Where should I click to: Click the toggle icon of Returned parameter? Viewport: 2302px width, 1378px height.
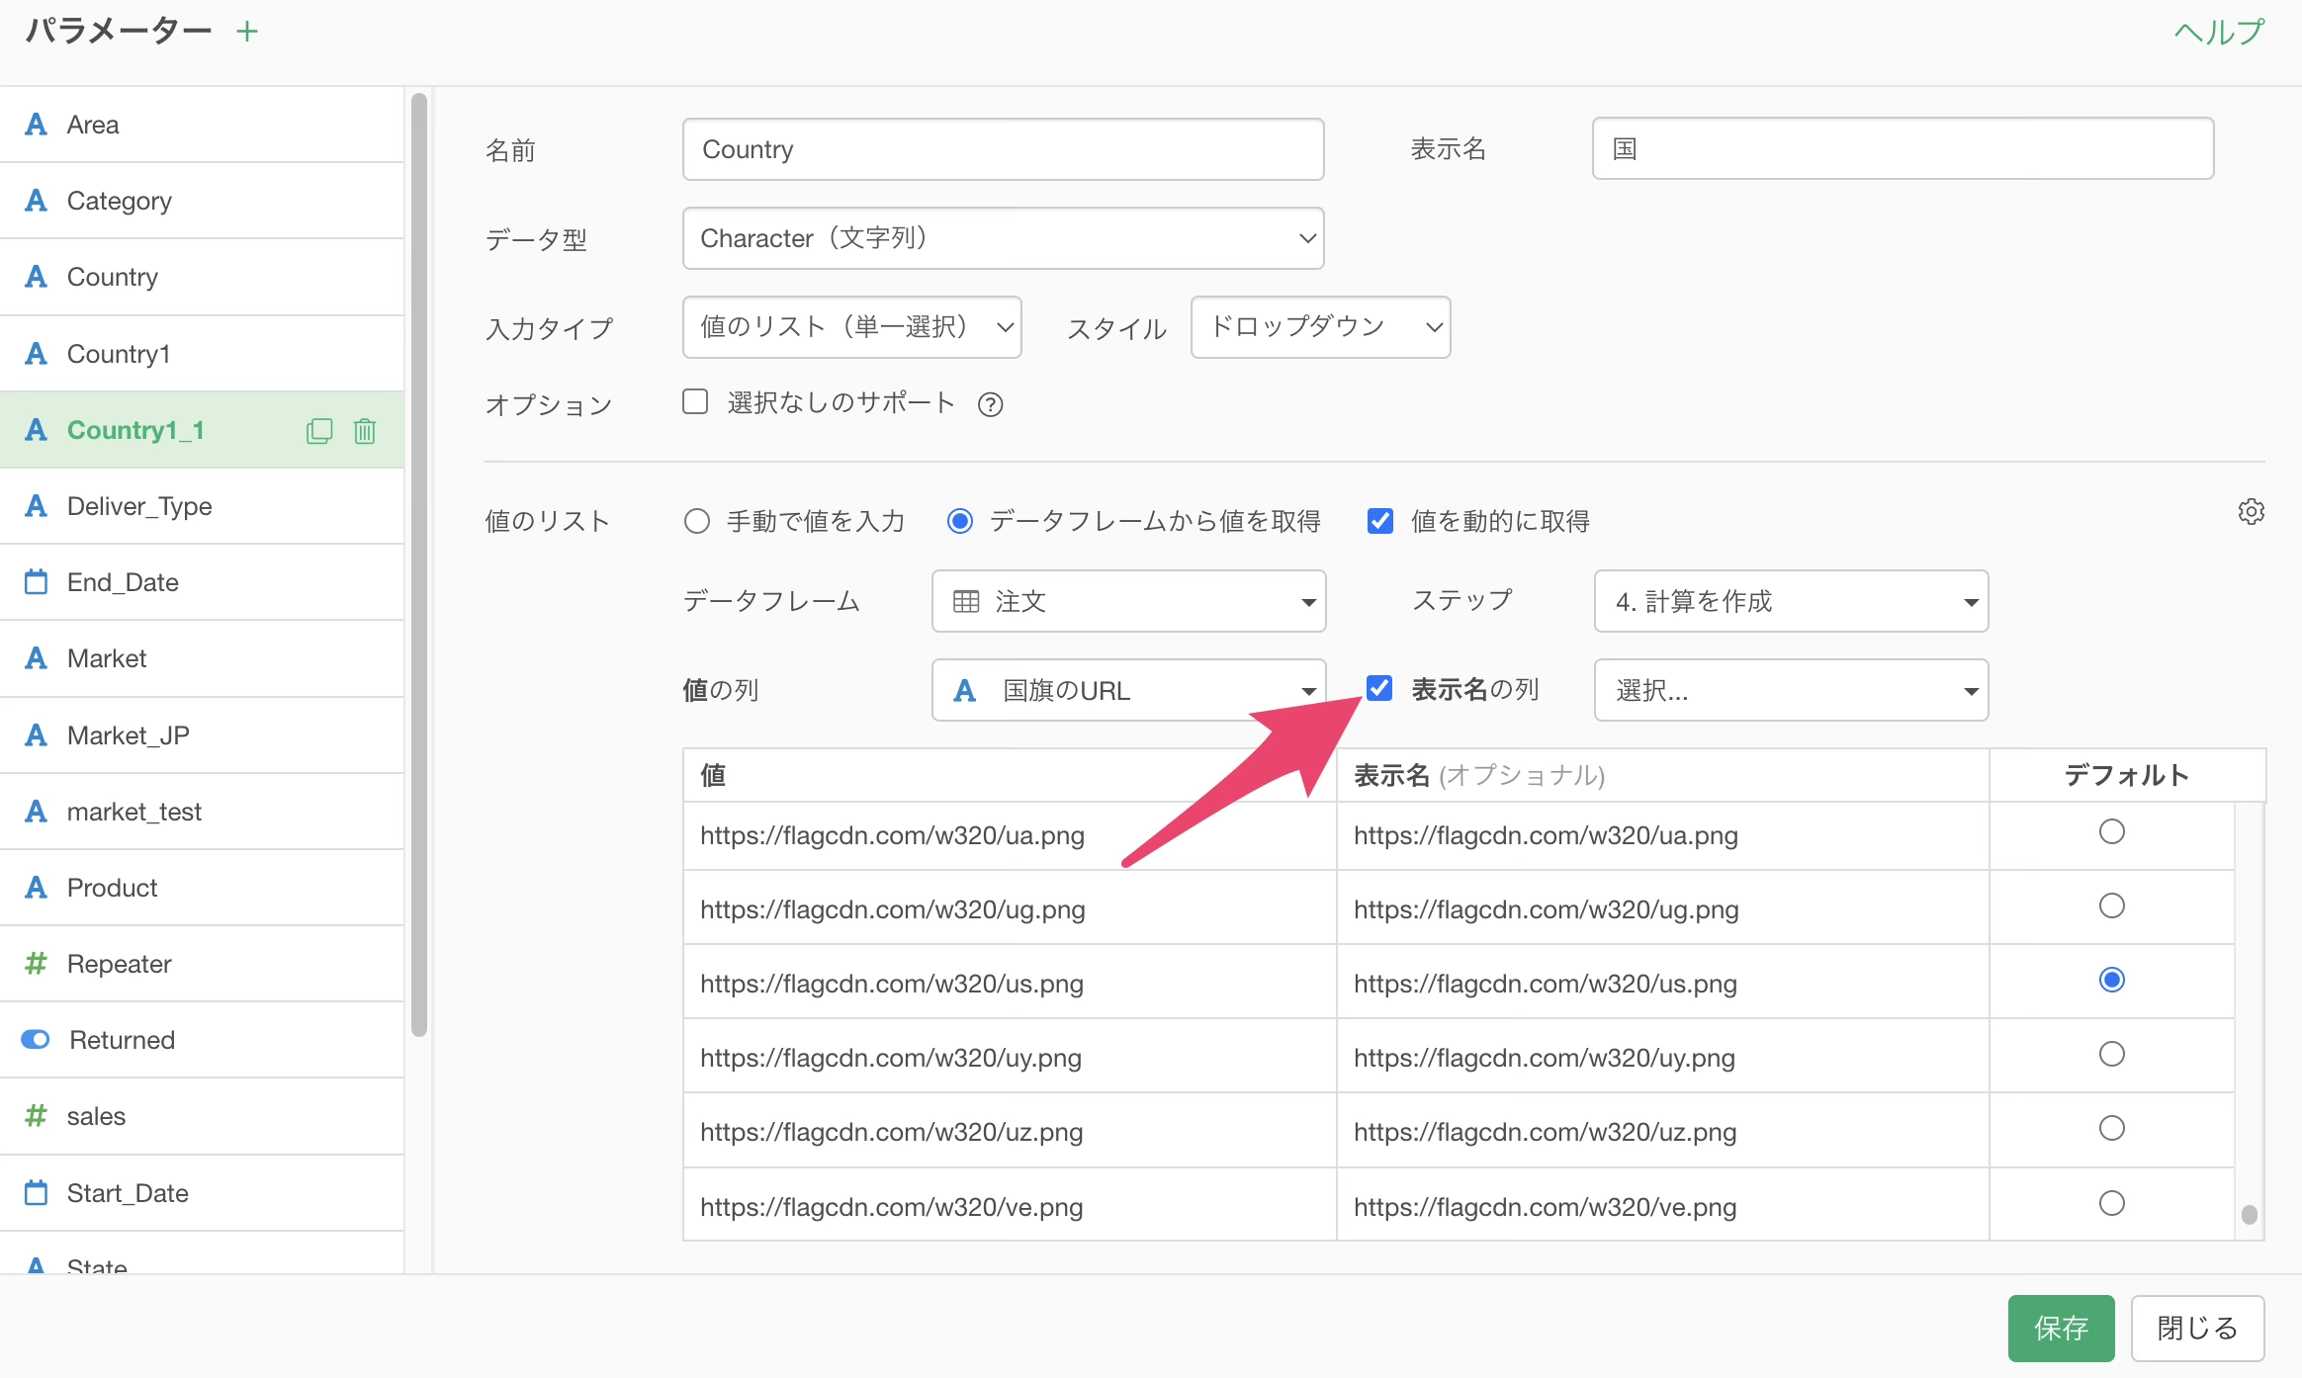(37, 1039)
